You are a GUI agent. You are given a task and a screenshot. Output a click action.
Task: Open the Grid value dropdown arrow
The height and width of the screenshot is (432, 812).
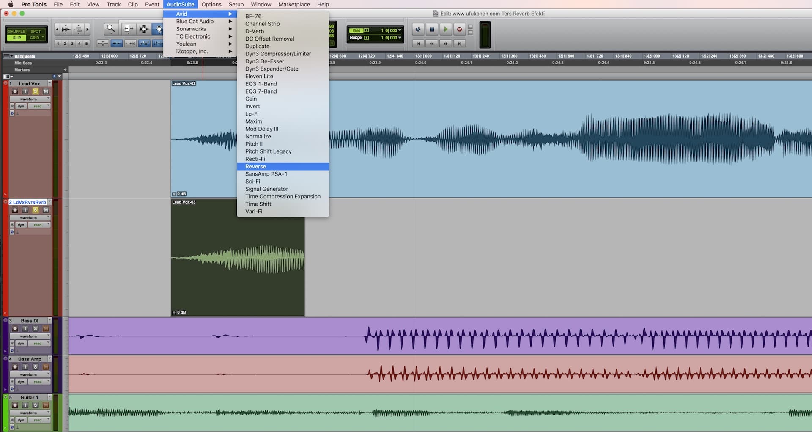400,30
